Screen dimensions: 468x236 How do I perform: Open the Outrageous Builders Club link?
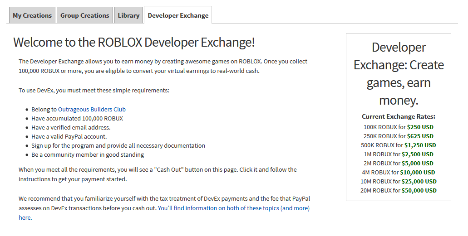[x=92, y=109]
